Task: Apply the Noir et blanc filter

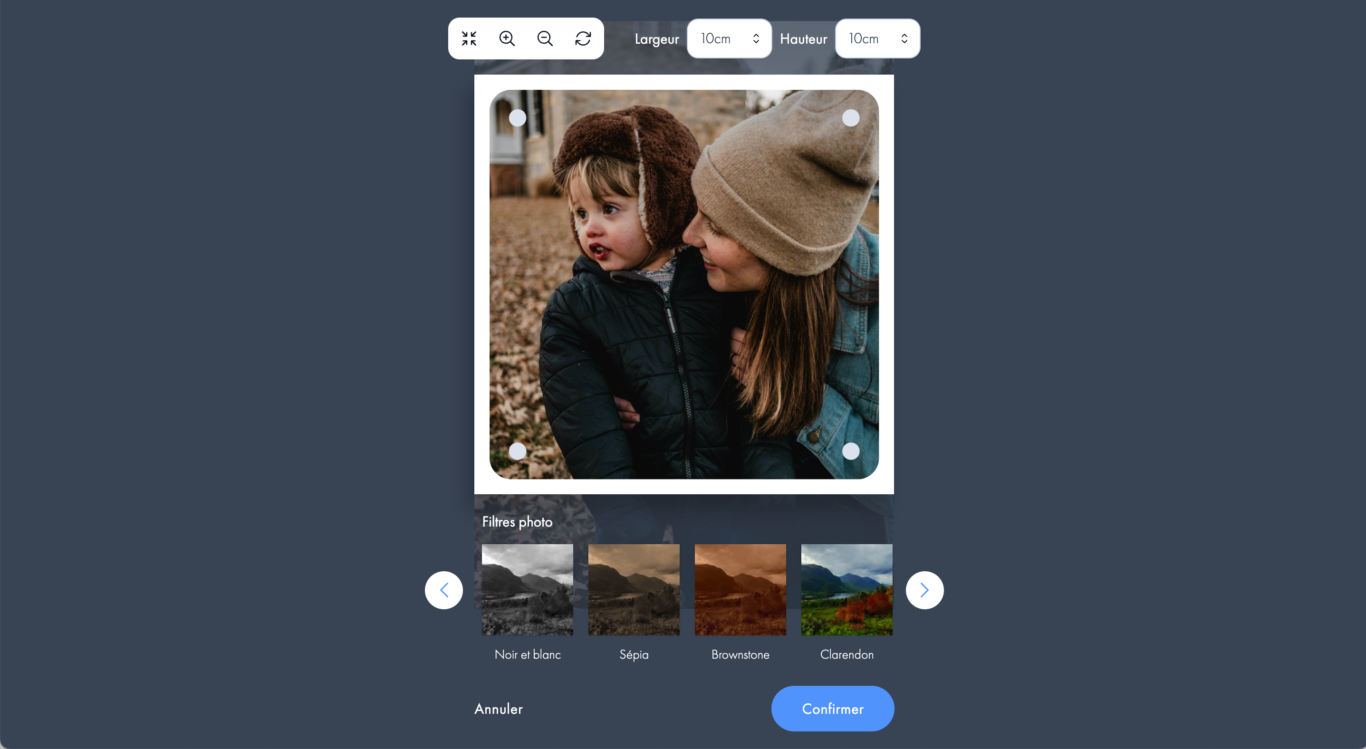Action: pos(528,590)
